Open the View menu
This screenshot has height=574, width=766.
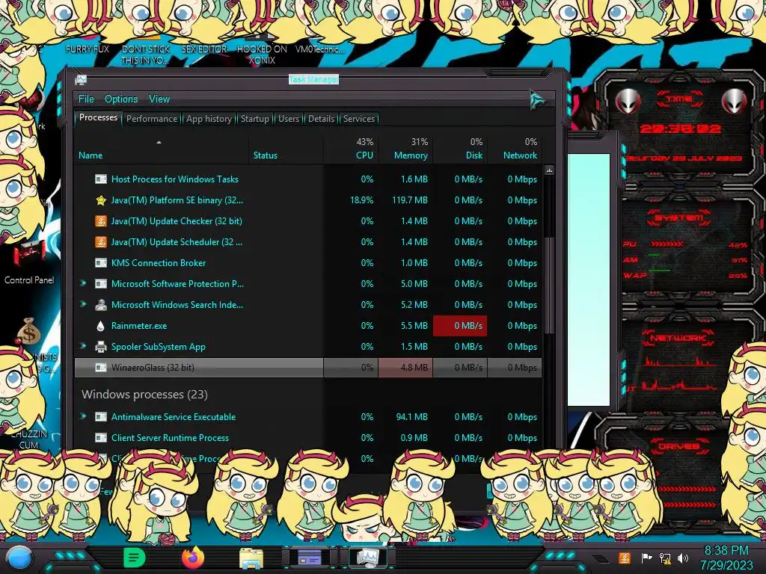pos(159,99)
